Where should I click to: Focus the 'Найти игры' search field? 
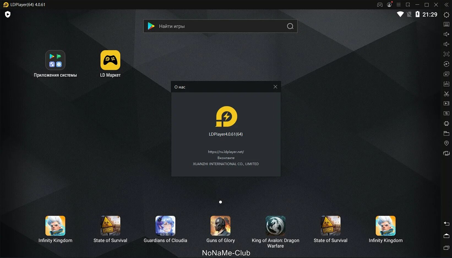point(220,26)
